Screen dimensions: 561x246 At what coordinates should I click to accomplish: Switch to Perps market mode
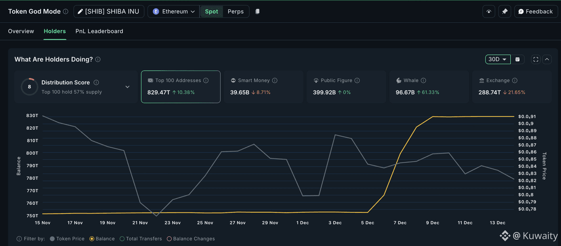pos(236,11)
